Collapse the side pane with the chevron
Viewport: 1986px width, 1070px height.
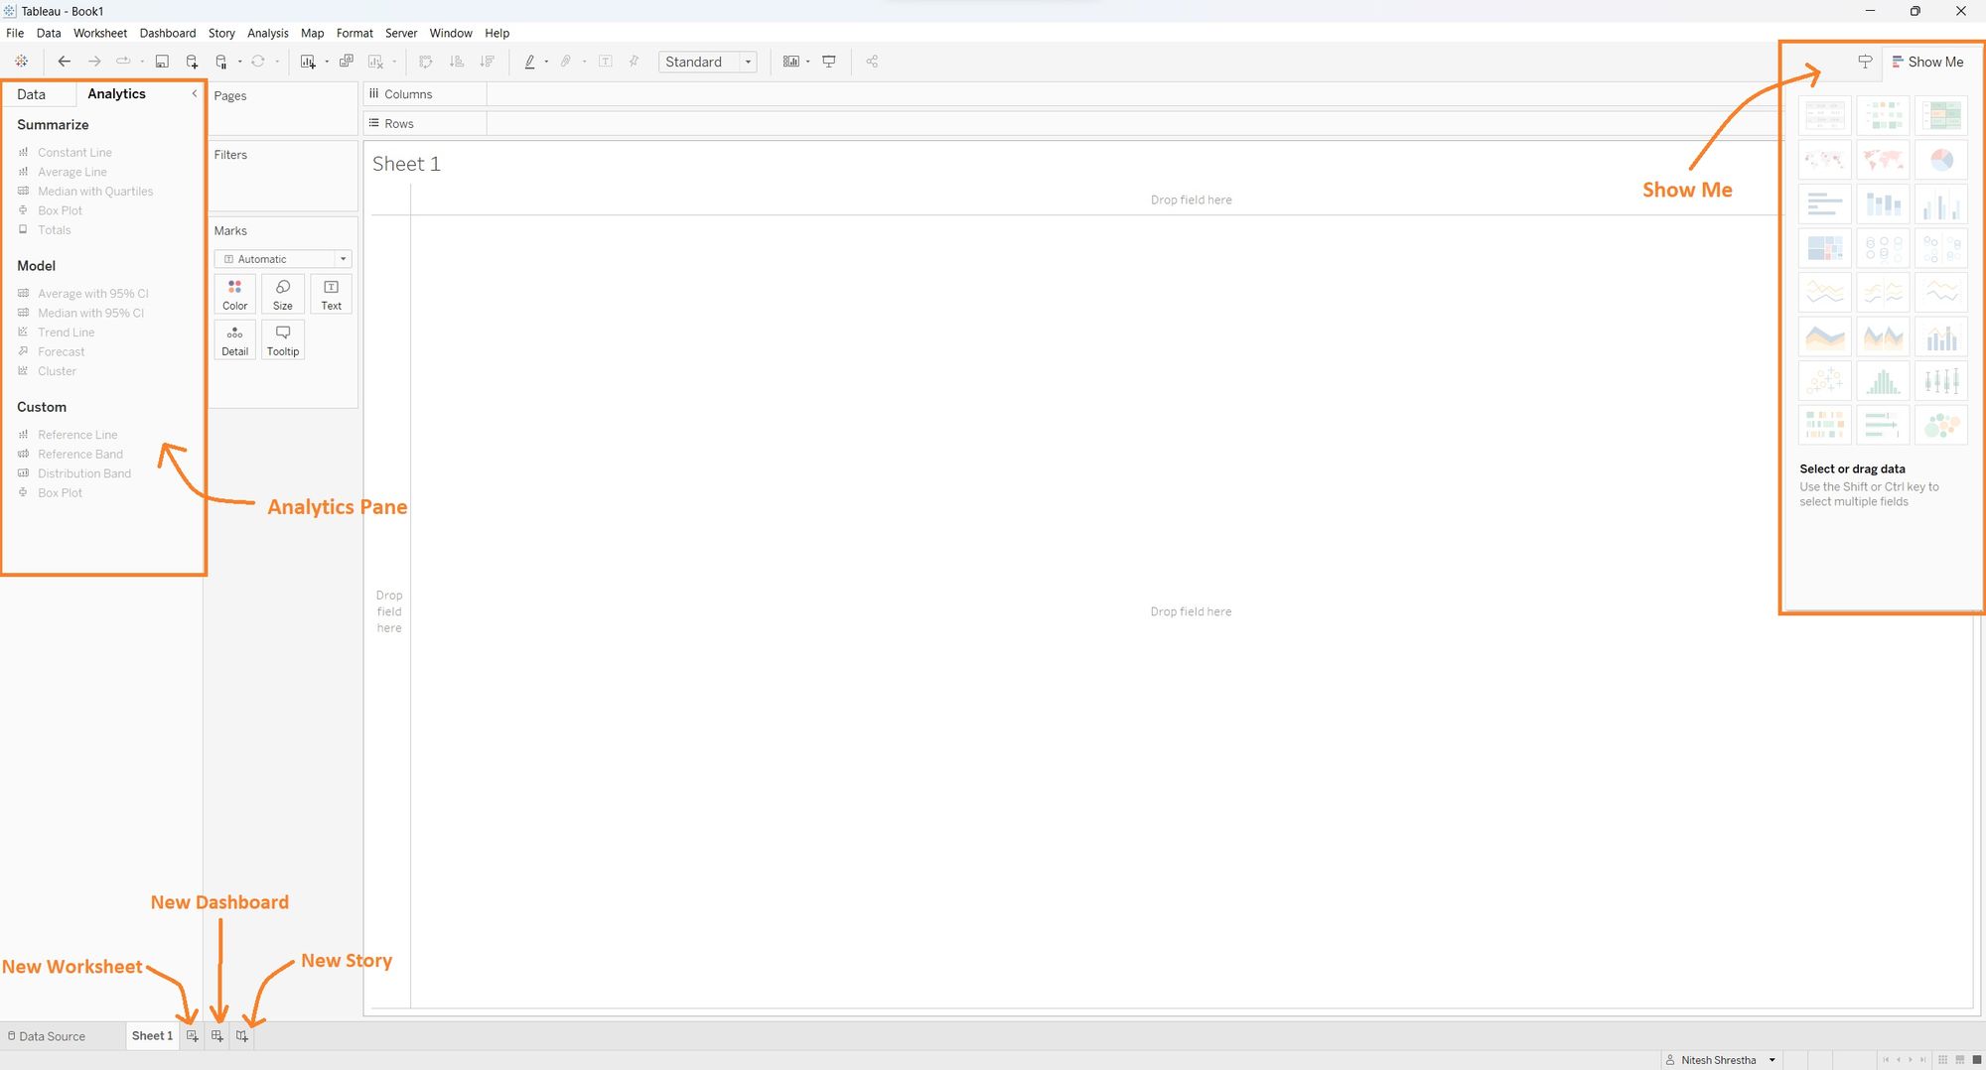click(x=195, y=93)
